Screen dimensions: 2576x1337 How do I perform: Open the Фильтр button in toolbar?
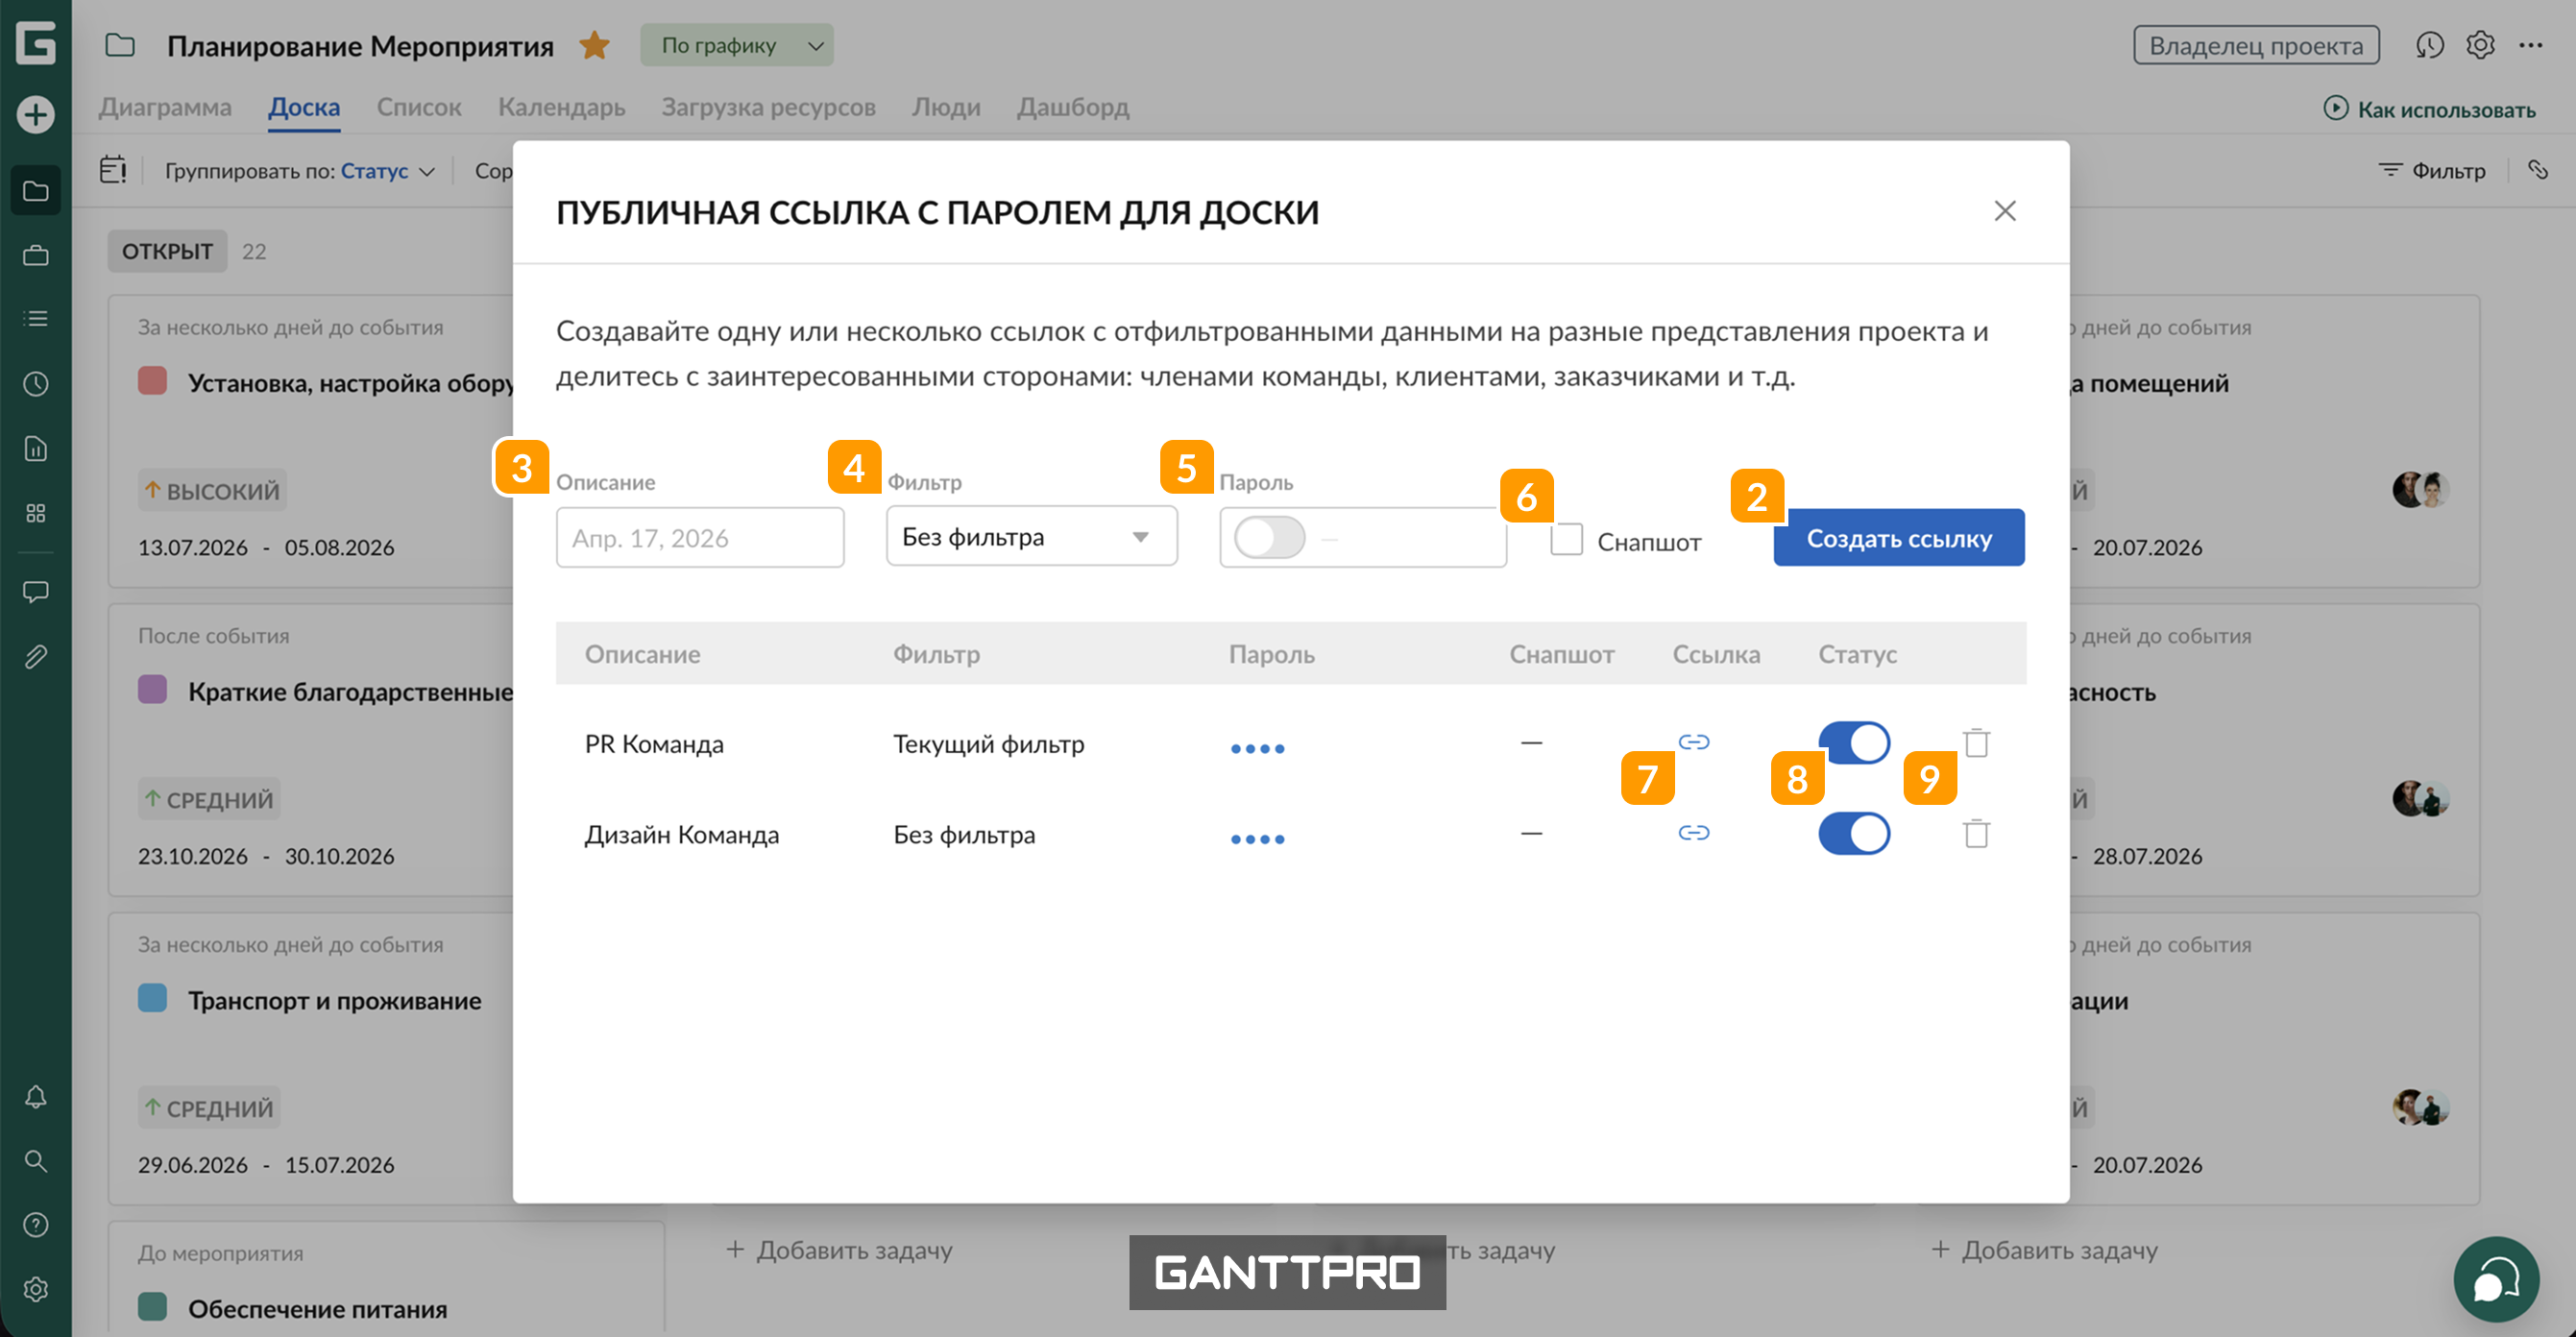pos(2432,171)
